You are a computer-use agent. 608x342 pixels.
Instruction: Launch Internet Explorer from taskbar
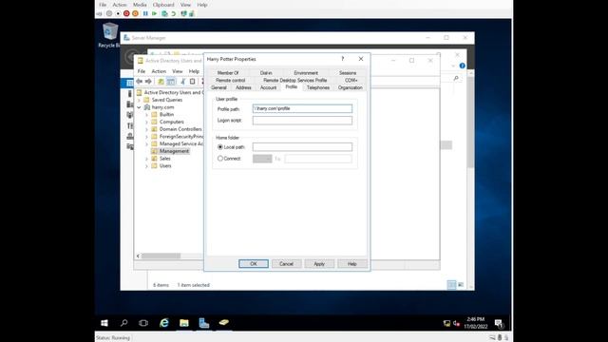pos(164,323)
